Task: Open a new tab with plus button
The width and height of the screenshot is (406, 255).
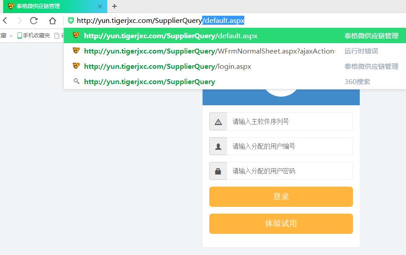Action: coord(115,6)
